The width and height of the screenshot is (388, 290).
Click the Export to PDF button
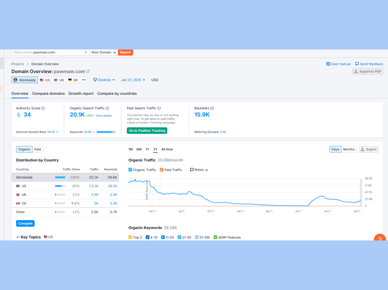(x=368, y=72)
